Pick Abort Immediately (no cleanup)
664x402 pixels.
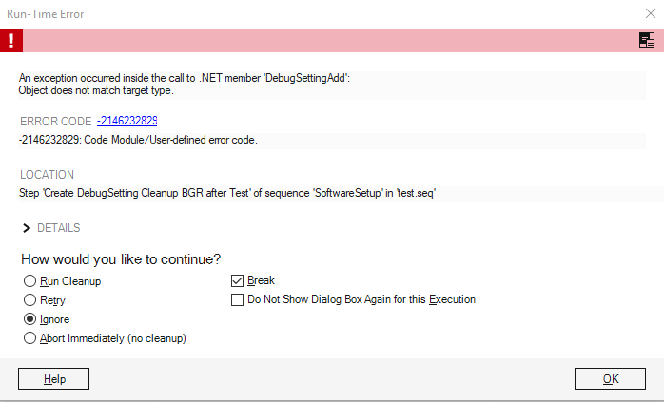(30, 338)
